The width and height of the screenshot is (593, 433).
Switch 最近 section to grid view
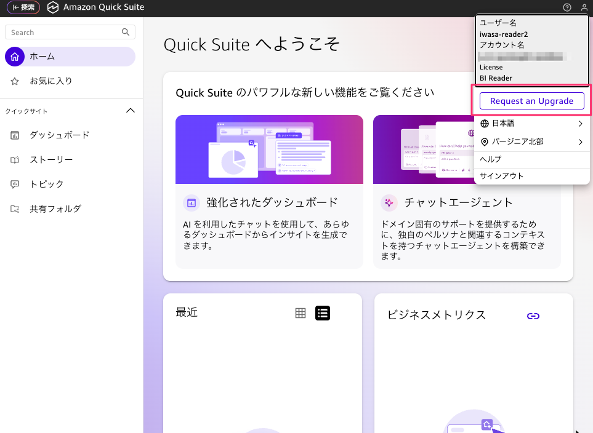(x=300, y=312)
